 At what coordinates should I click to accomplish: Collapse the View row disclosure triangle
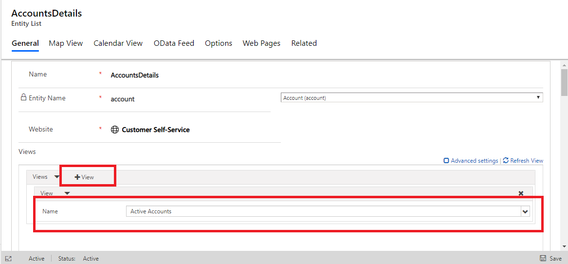[67, 193]
